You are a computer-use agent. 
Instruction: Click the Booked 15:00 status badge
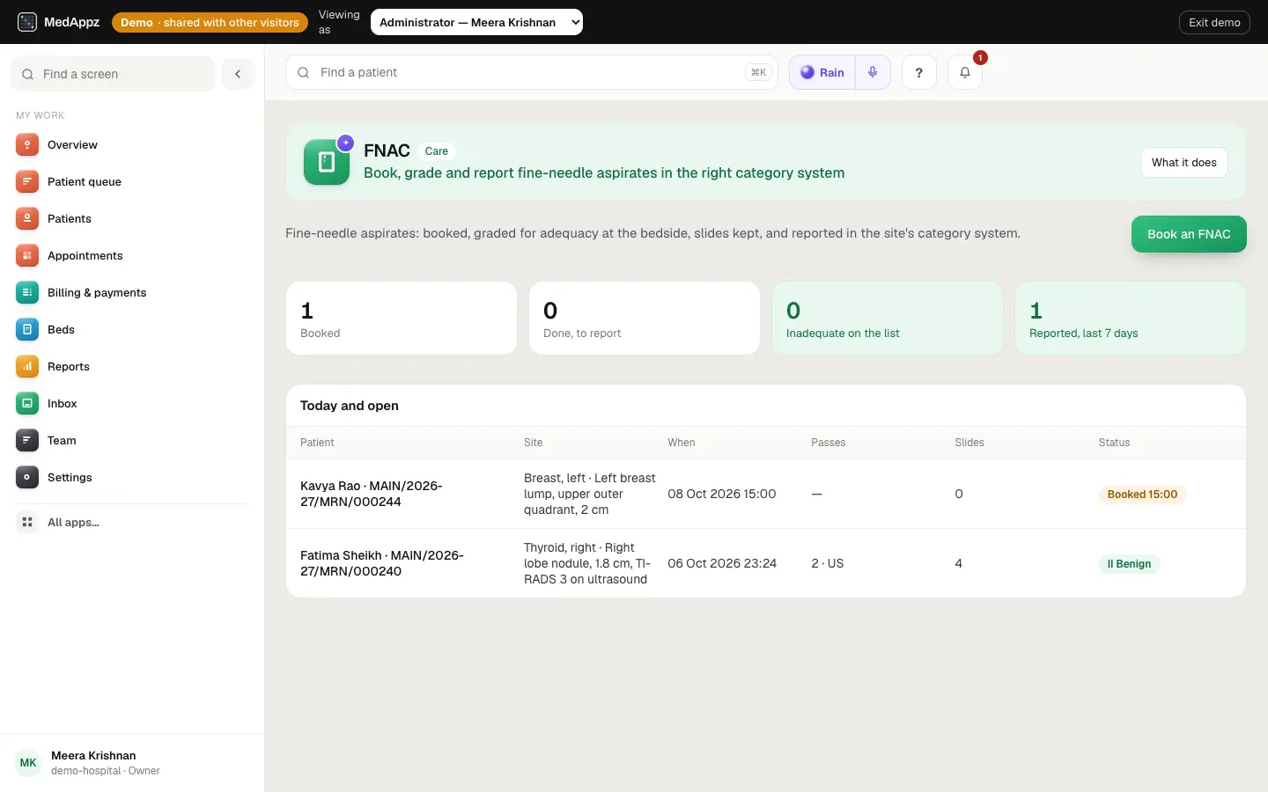pos(1142,495)
